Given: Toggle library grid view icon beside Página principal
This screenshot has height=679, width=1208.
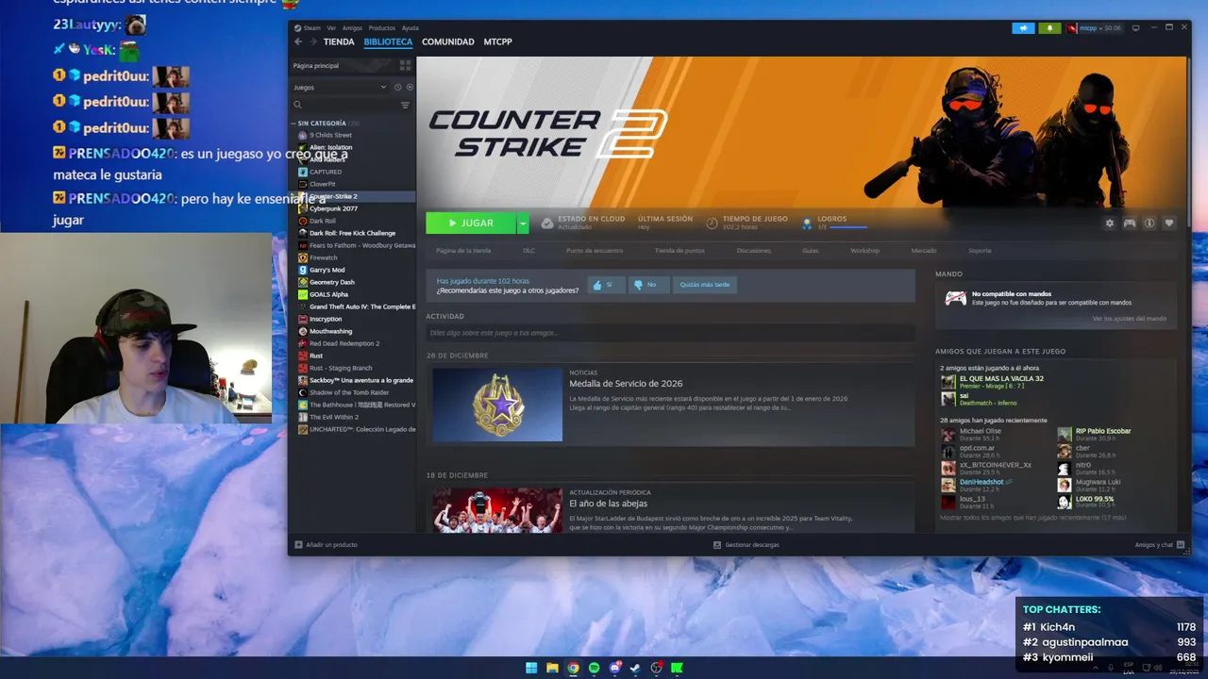Looking at the screenshot, I should point(405,65).
